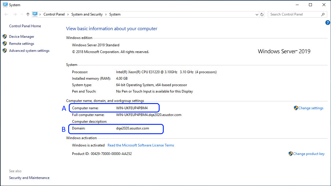Refresh the System page

click(262, 14)
